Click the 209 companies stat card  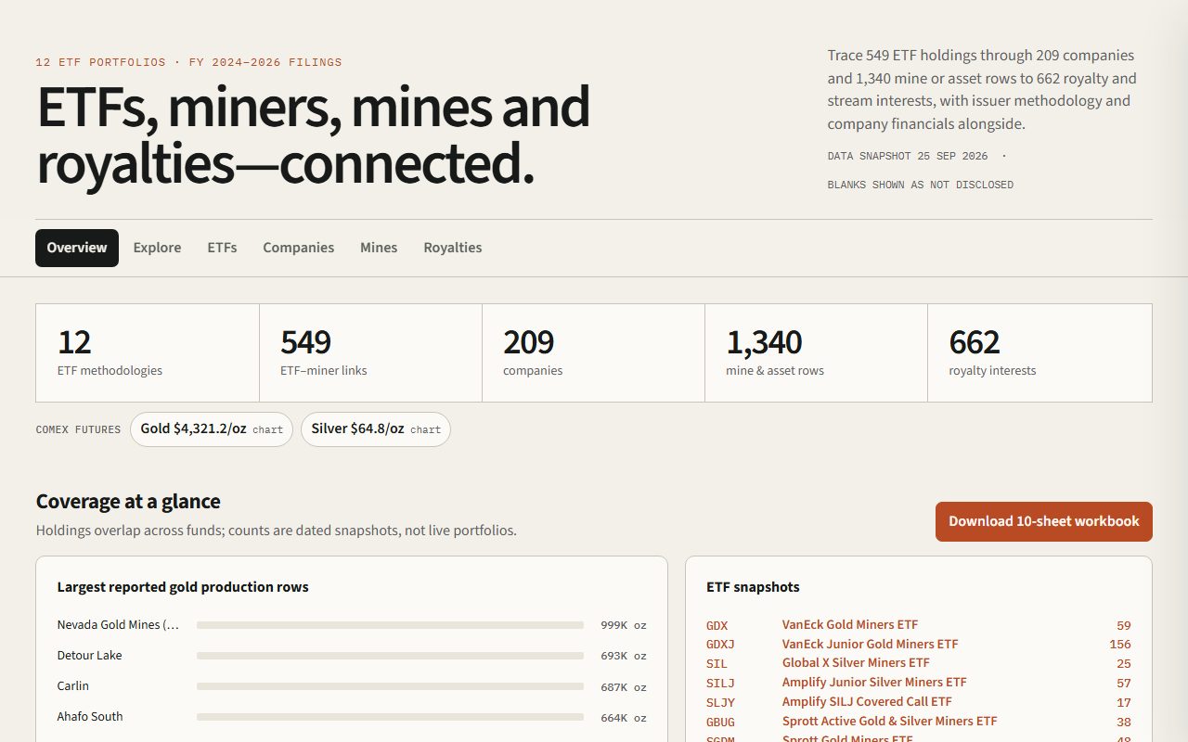pyautogui.click(x=594, y=352)
